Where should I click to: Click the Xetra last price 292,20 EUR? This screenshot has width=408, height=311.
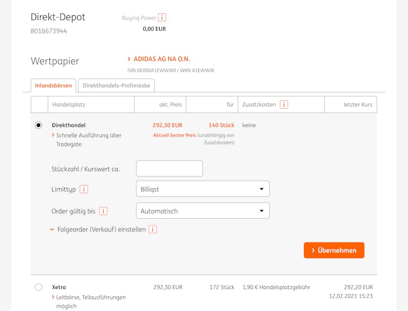[x=359, y=287]
